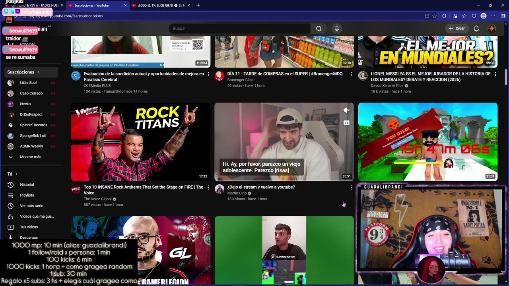Open DÍA 11 TARDE de COMPRAS title
This screenshot has height=286, width=509.
point(285,74)
